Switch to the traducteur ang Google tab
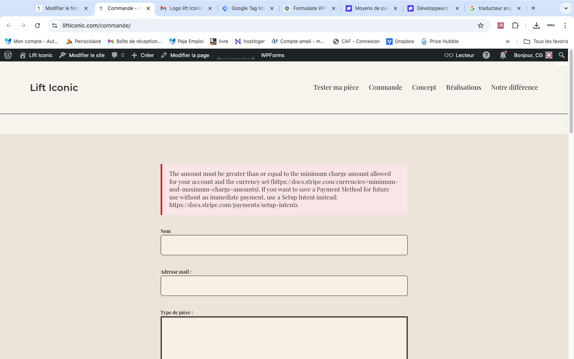The image size is (574, 359). (495, 8)
